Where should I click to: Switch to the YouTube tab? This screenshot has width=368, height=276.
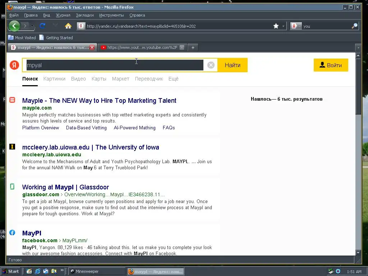(142, 47)
